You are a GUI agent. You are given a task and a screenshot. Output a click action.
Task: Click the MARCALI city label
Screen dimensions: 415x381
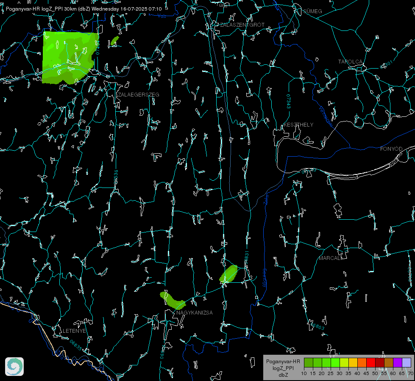330,258
